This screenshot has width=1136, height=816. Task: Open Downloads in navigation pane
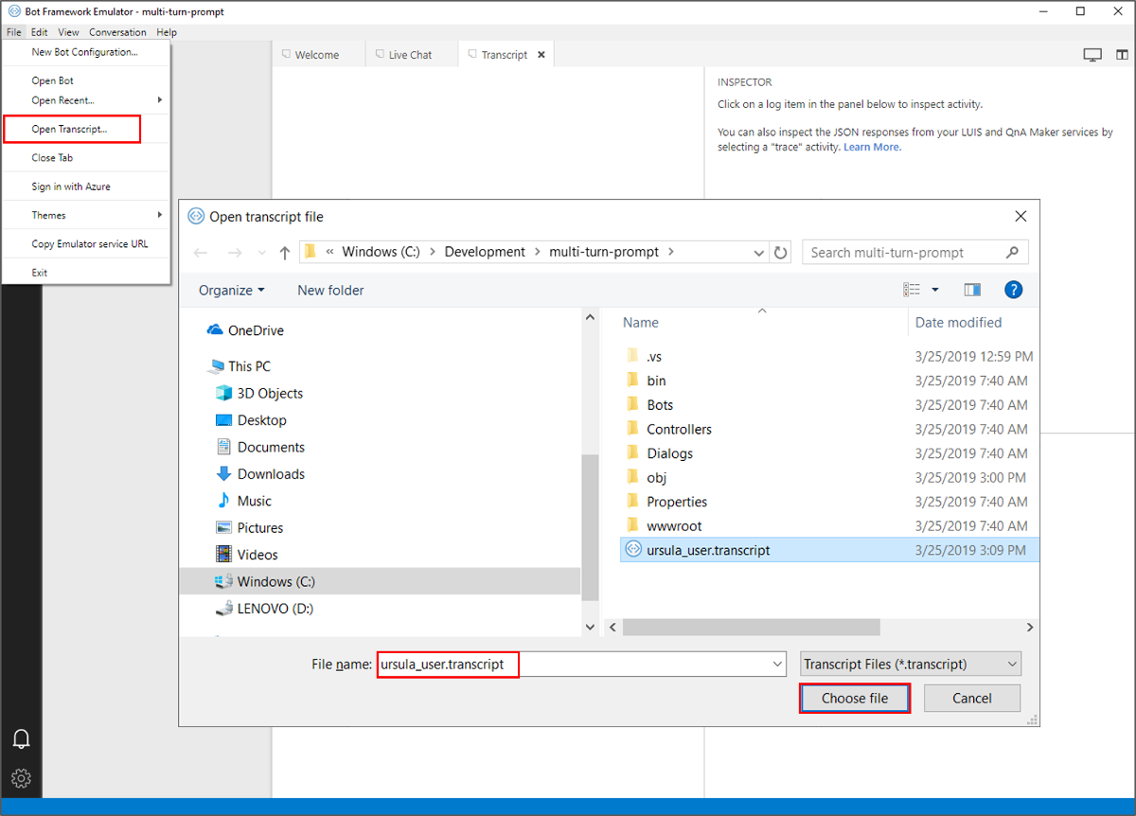[x=260, y=474]
